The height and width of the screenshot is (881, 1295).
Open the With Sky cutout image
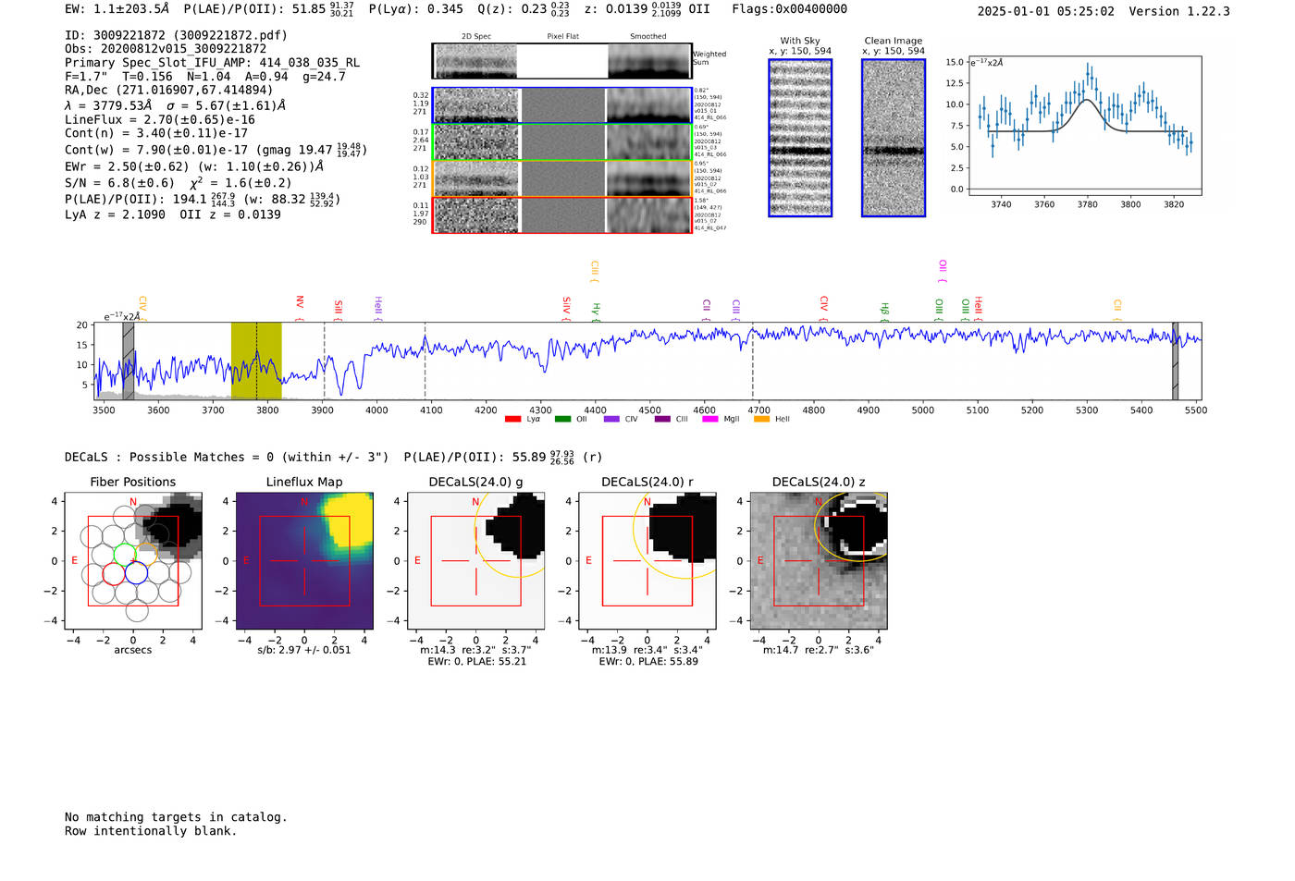tap(800, 138)
